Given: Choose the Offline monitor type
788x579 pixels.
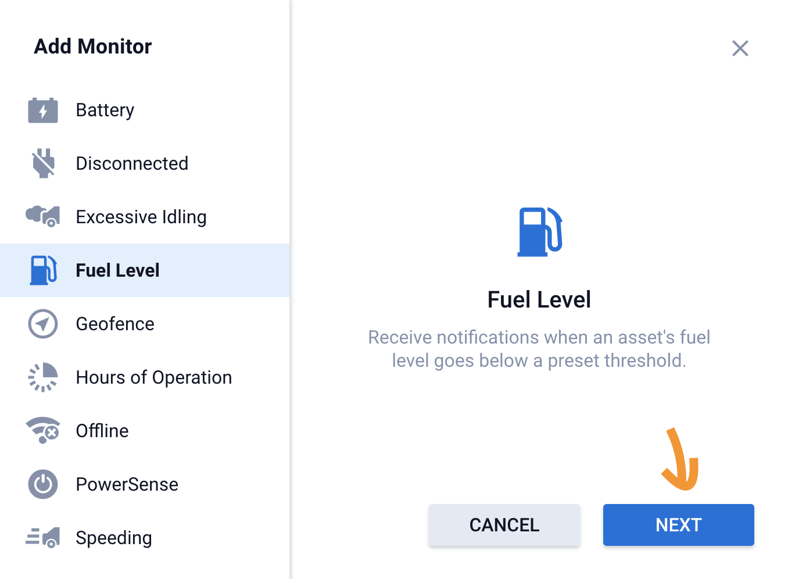Looking at the screenshot, I should pos(102,431).
